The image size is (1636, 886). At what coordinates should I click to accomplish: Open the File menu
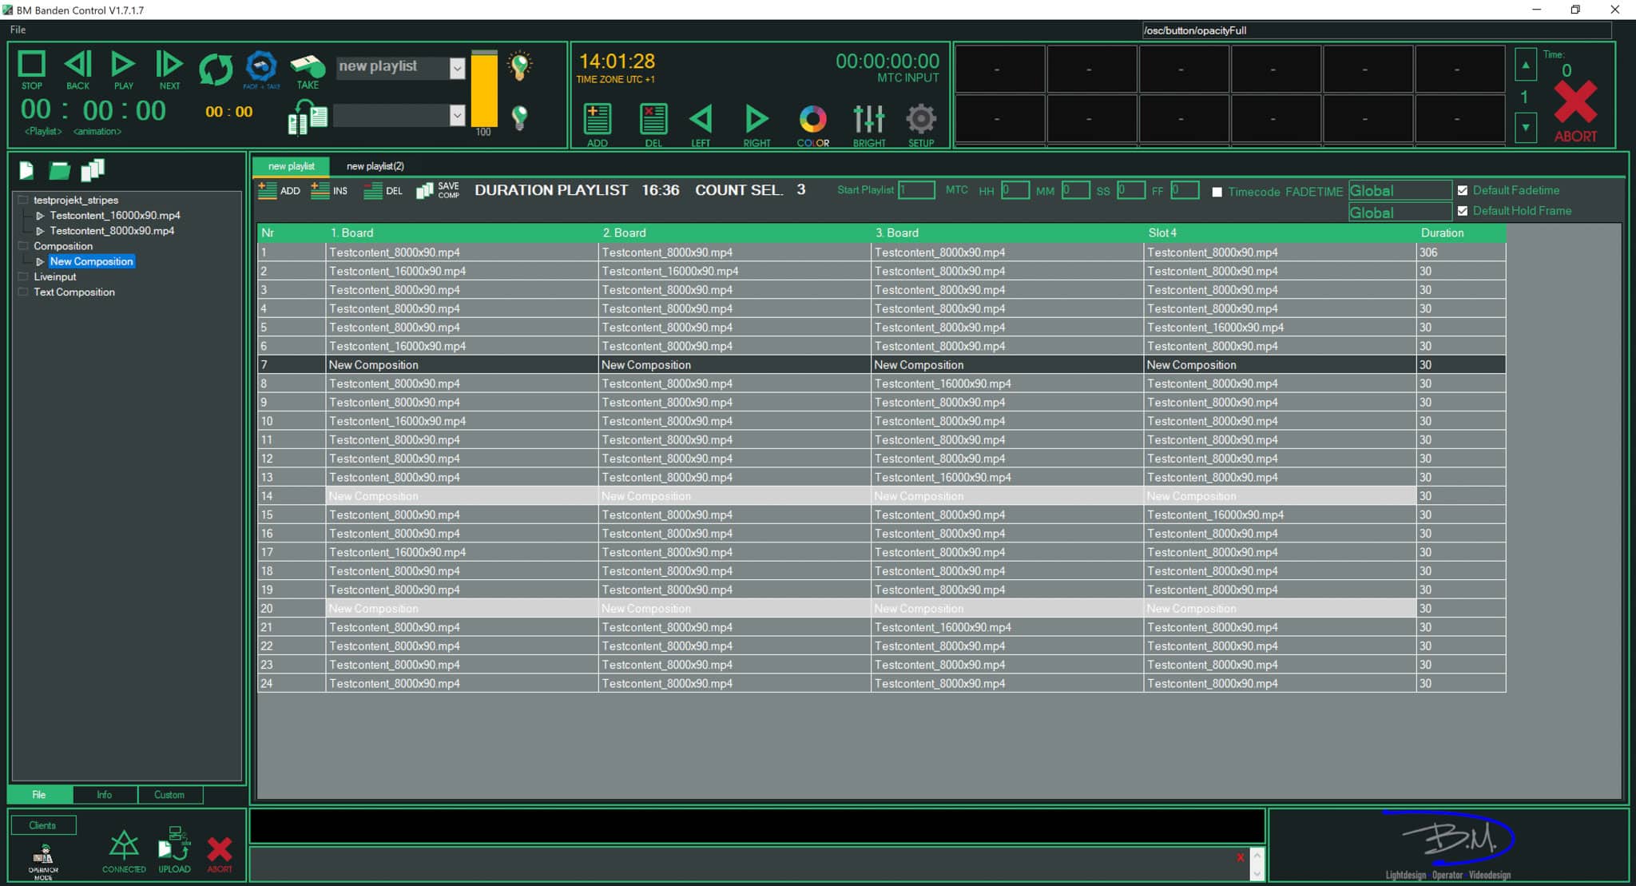18,30
